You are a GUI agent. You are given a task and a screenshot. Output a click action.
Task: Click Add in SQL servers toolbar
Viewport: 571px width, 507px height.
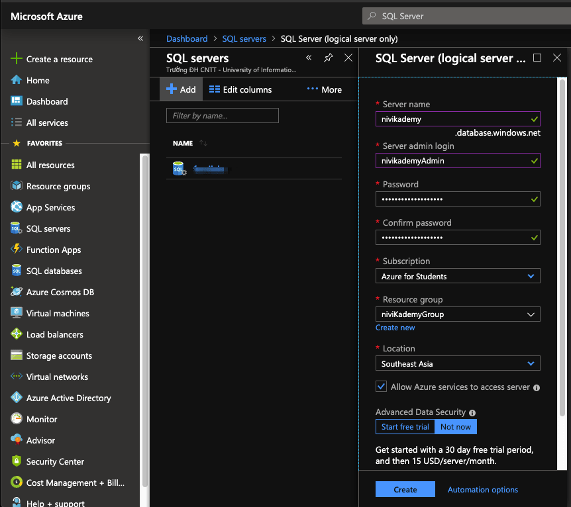pyautogui.click(x=181, y=89)
